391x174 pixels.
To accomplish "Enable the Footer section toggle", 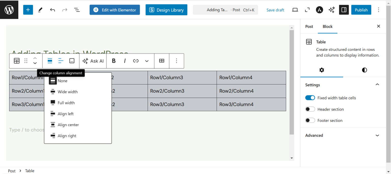I will click(x=310, y=120).
